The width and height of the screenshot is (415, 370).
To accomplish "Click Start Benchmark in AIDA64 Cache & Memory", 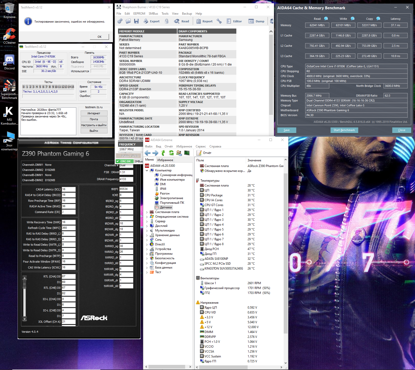I will (344, 130).
